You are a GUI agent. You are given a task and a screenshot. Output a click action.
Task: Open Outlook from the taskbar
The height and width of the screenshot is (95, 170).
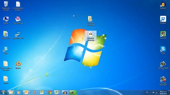pos(26,93)
